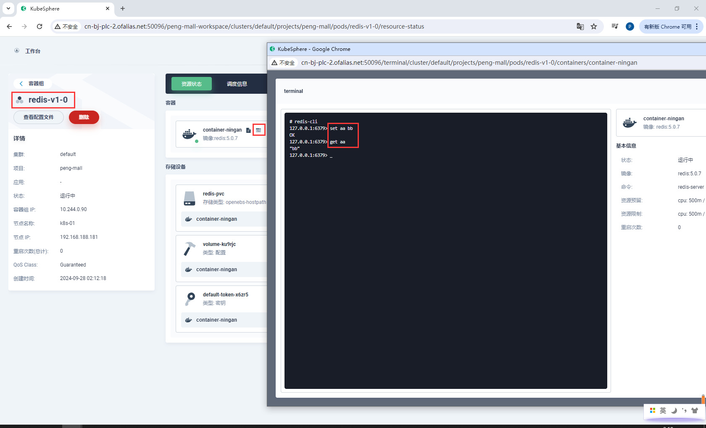Click the default-token-x6zr5 name
The width and height of the screenshot is (706, 428).
click(x=226, y=295)
